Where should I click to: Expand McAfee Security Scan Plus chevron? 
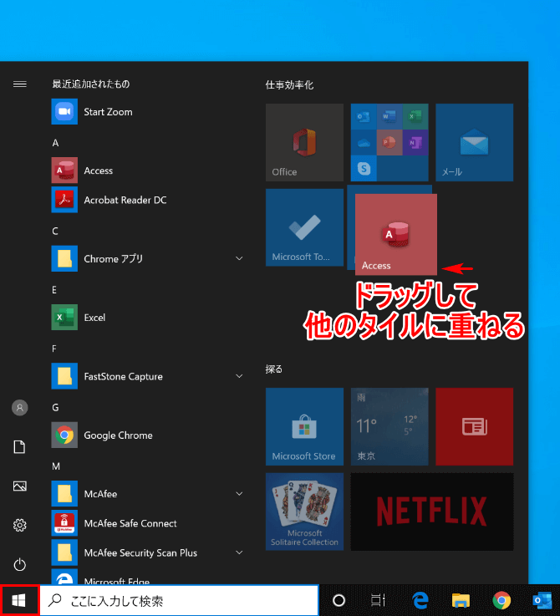[239, 552]
